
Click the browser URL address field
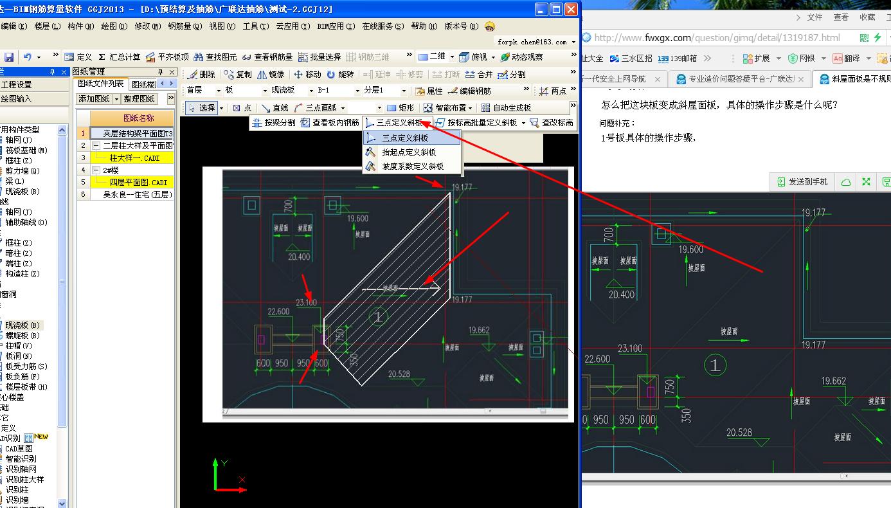717,38
